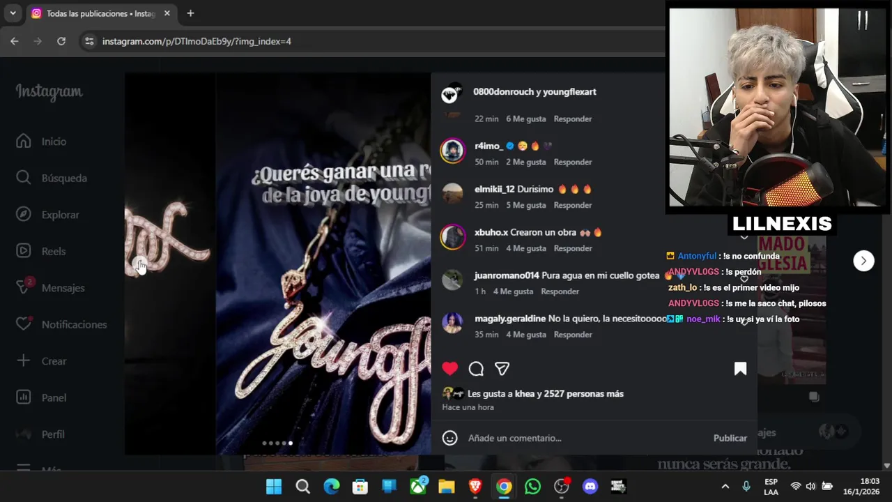Click the compass icon beside Explorar
Image resolution: width=892 pixels, height=502 pixels.
click(x=24, y=214)
